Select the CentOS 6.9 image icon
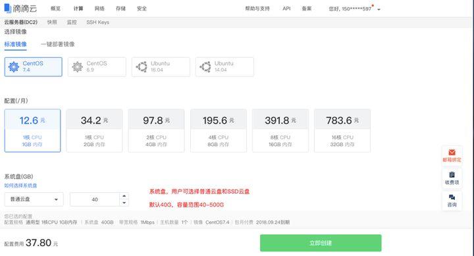Viewport: 474px width, 256px height. click(78, 66)
